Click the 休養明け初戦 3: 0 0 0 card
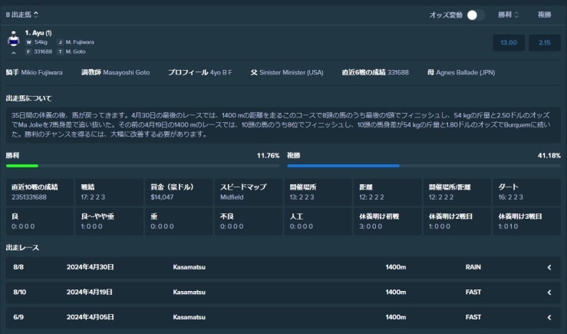The height and width of the screenshot is (334, 567). pos(387,221)
